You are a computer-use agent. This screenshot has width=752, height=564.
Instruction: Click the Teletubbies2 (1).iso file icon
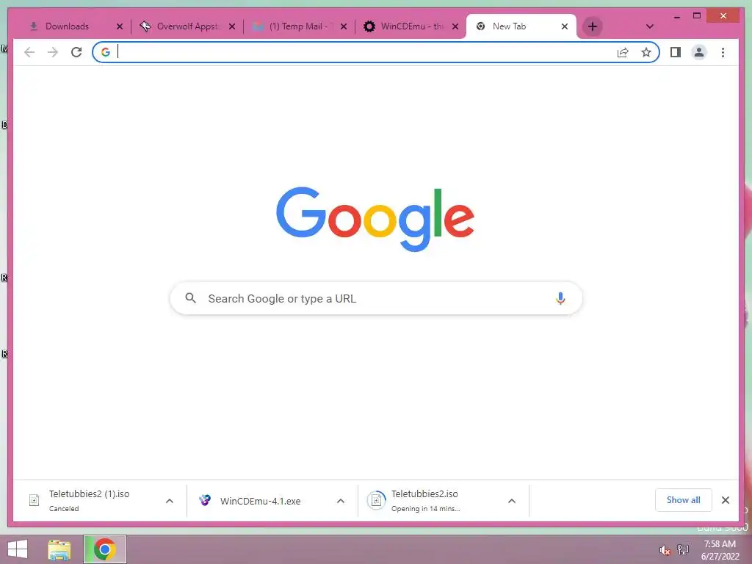pyautogui.click(x=34, y=500)
